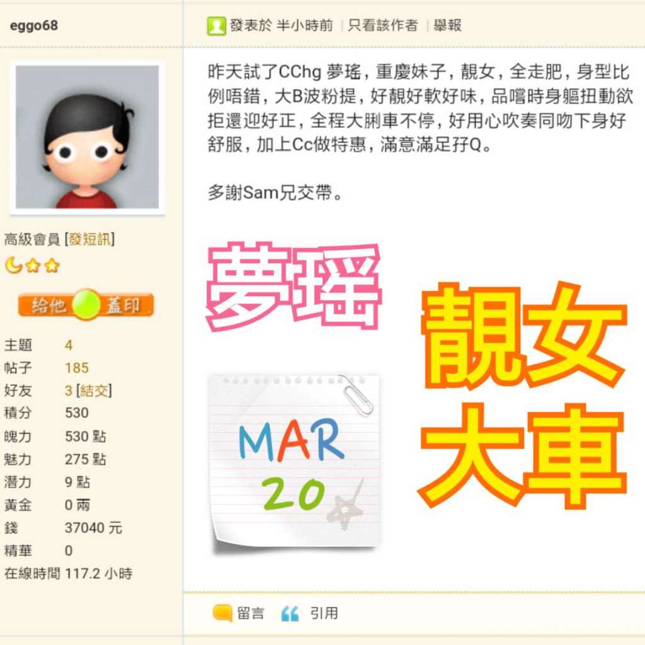Click the 只看該作者 link

pyautogui.click(x=382, y=25)
